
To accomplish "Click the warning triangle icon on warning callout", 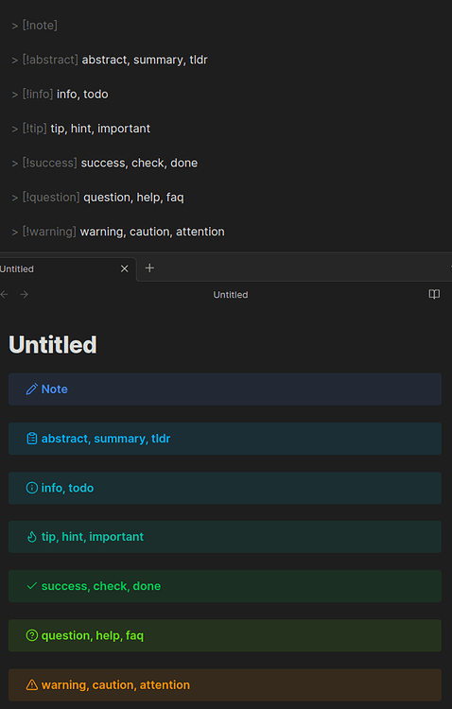I will pos(31,684).
